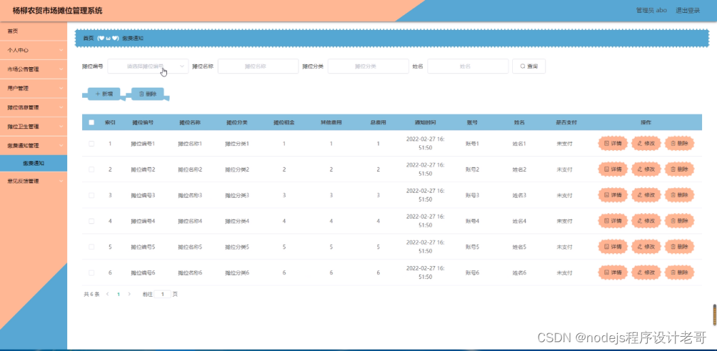Click the 修改 button in row 1
The image size is (717, 351).
click(646, 143)
